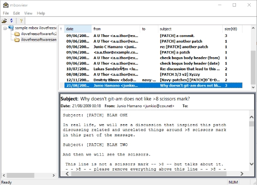Screen dimensions: 257x185
Task: Click message body scrollbar down arrow
Action: pos(251,164)
